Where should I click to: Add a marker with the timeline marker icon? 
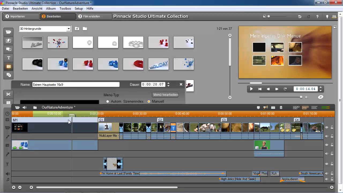(258, 107)
